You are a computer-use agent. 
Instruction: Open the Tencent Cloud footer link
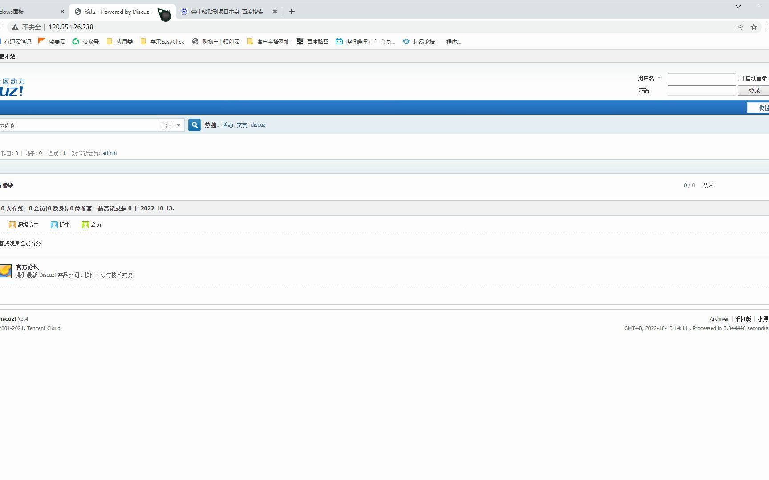point(44,328)
